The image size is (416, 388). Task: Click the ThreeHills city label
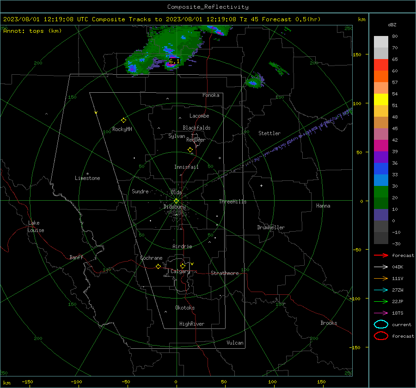[232, 202]
